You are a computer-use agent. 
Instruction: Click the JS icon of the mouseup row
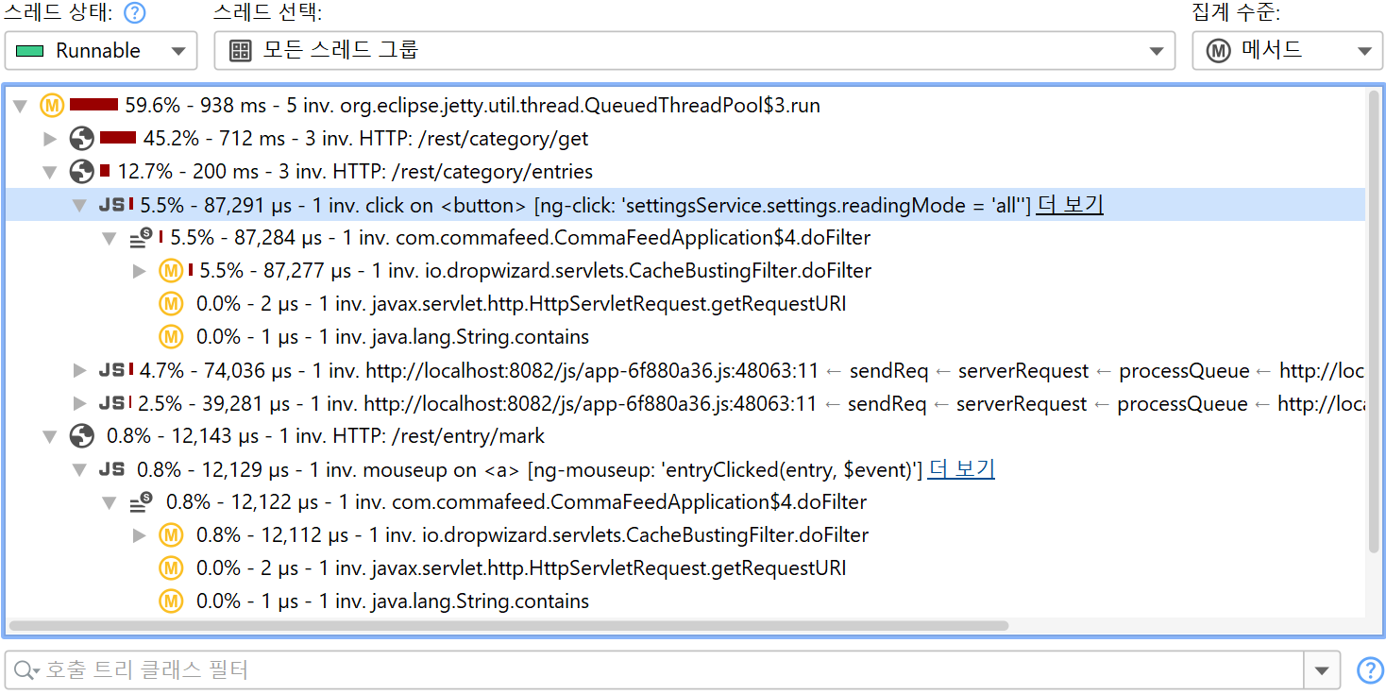pos(111,469)
